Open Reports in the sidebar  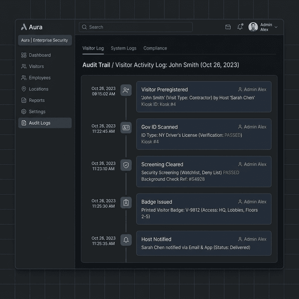pyautogui.click(x=45, y=100)
